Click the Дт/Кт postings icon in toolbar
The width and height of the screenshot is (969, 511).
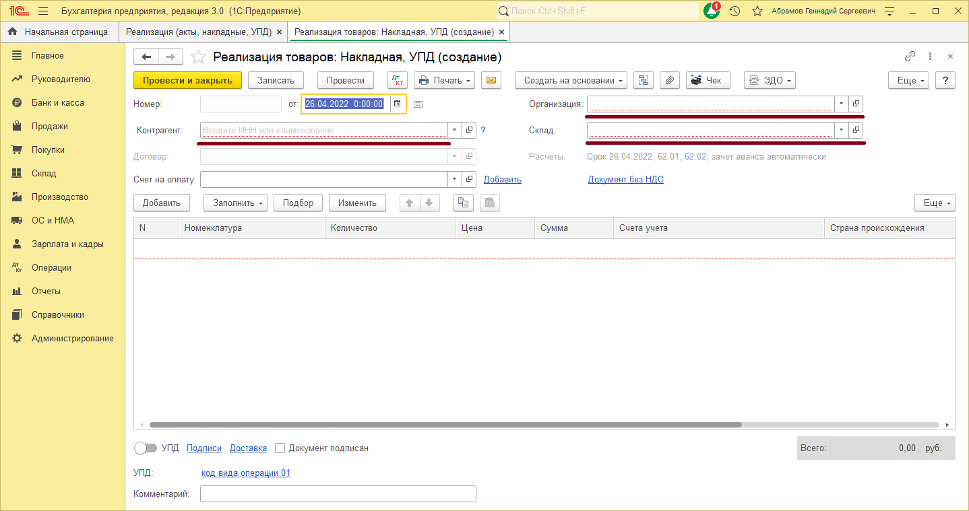click(x=398, y=80)
